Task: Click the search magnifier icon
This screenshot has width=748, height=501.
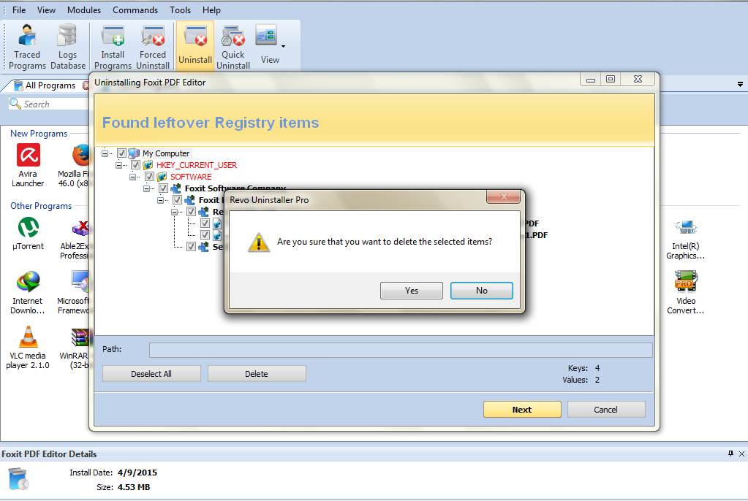Action: tap(15, 104)
